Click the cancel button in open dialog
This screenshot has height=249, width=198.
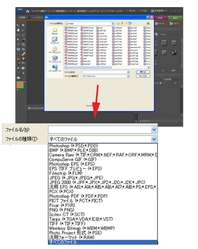[x=143, y=76]
